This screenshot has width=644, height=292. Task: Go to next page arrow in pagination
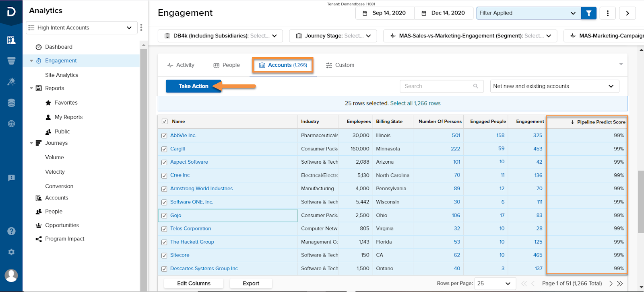tap(611, 284)
